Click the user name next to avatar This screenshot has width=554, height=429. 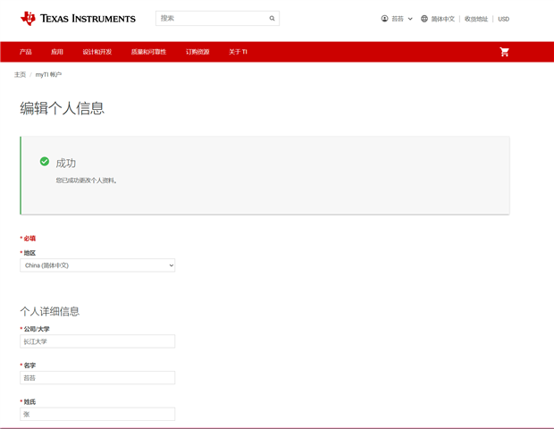(x=398, y=19)
